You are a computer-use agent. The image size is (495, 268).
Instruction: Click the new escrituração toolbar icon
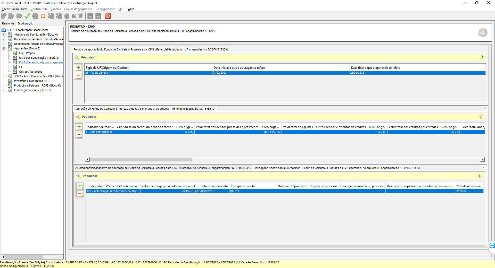click(x=4, y=16)
